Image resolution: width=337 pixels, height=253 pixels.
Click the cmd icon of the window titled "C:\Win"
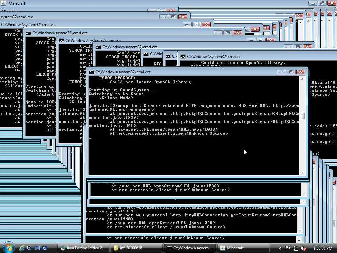(x=146, y=54)
